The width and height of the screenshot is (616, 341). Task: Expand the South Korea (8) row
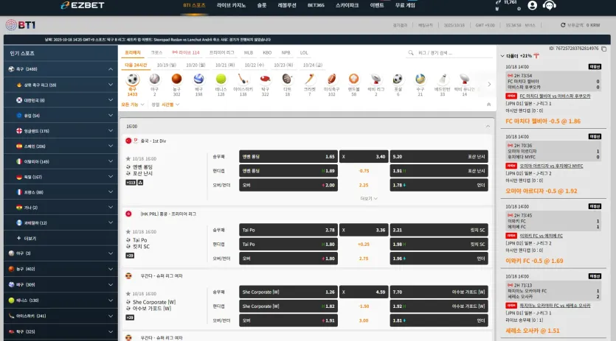(x=61, y=100)
